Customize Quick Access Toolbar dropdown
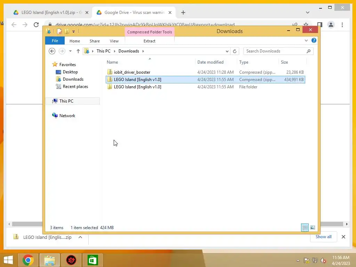This screenshot has width=356, height=267. [74, 31]
